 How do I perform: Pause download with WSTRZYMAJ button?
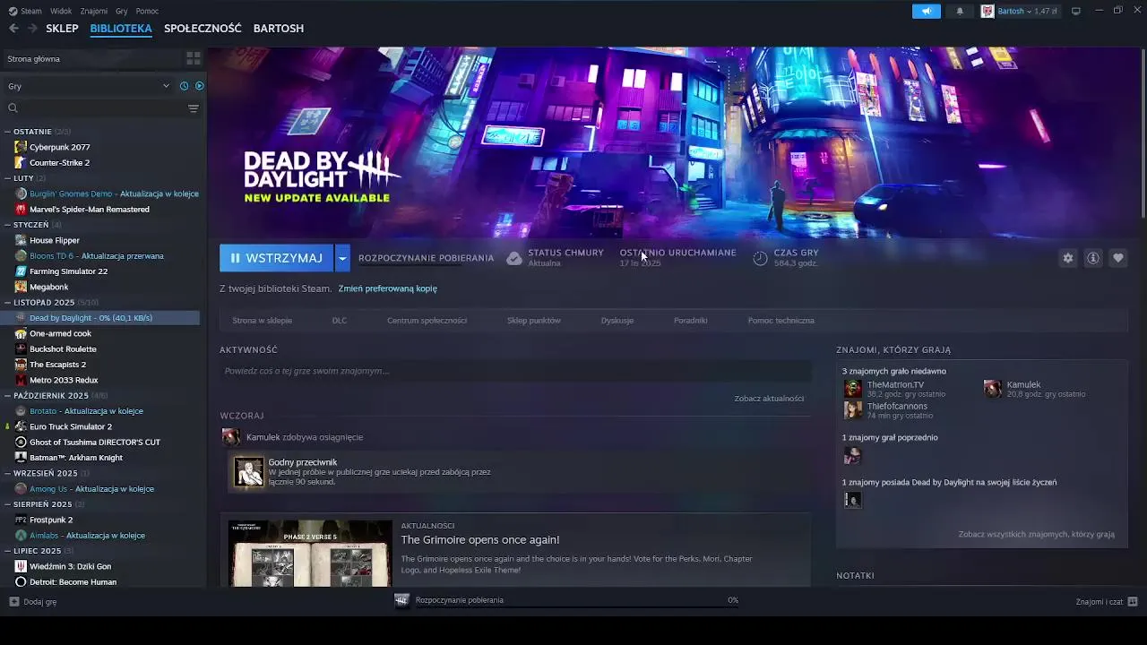click(x=276, y=258)
